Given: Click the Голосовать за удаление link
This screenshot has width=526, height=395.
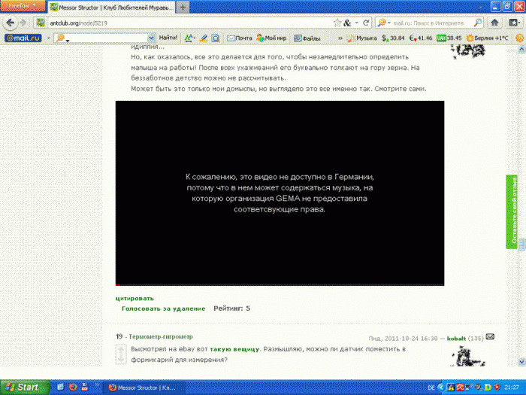Looking at the screenshot, I should pyautogui.click(x=163, y=308).
